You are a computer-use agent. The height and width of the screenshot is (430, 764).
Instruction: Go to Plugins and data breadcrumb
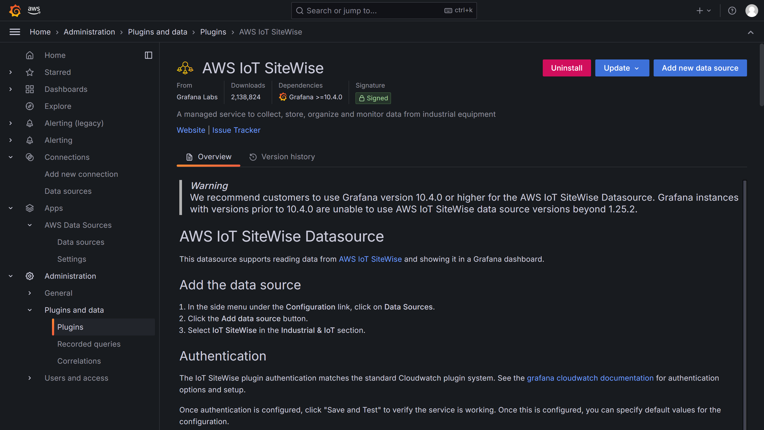pos(158,32)
